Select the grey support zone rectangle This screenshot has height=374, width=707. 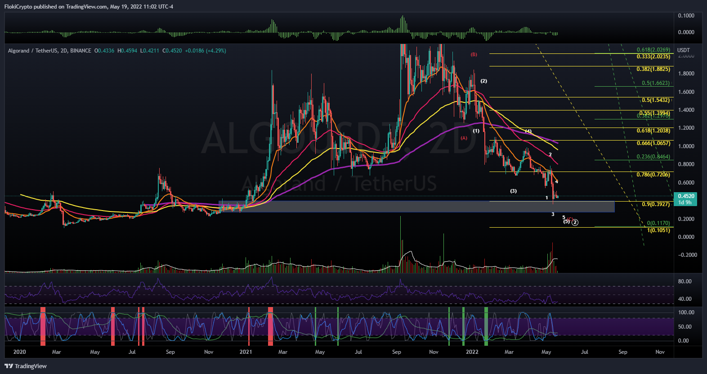tap(416, 207)
